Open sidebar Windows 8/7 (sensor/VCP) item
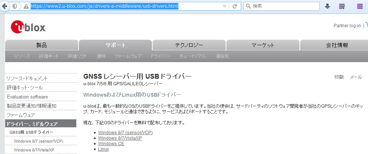Viewport: 368px width, 154px height. pyautogui.click(x=38, y=141)
